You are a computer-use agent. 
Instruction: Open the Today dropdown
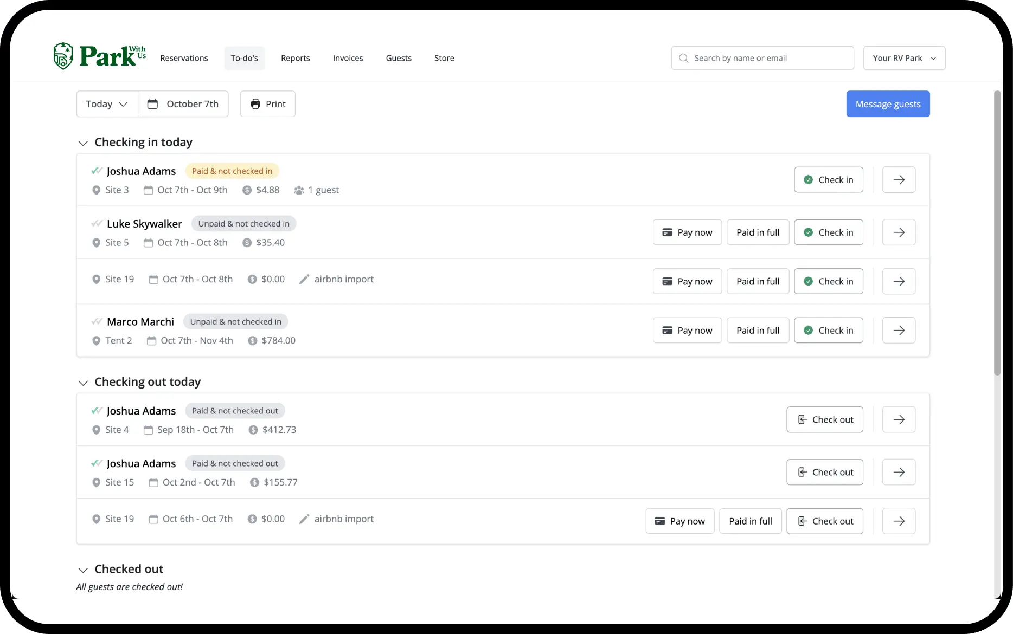[x=107, y=104]
